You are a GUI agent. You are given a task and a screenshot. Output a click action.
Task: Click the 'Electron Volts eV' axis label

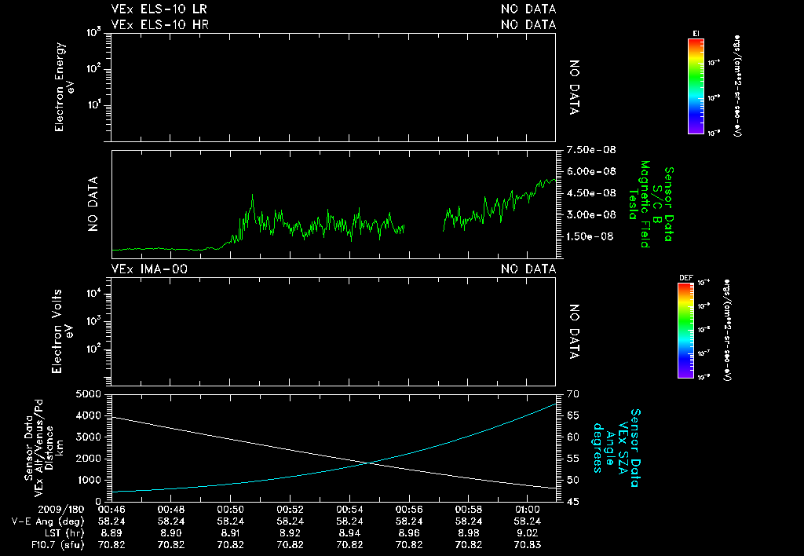pyautogui.click(x=61, y=331)
